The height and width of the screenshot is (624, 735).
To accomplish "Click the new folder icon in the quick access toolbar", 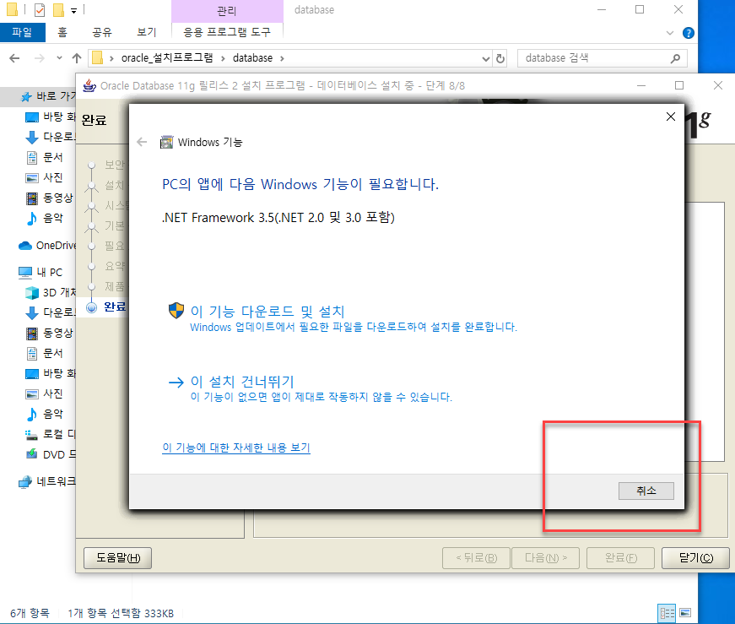I will (x=58, y=10).
